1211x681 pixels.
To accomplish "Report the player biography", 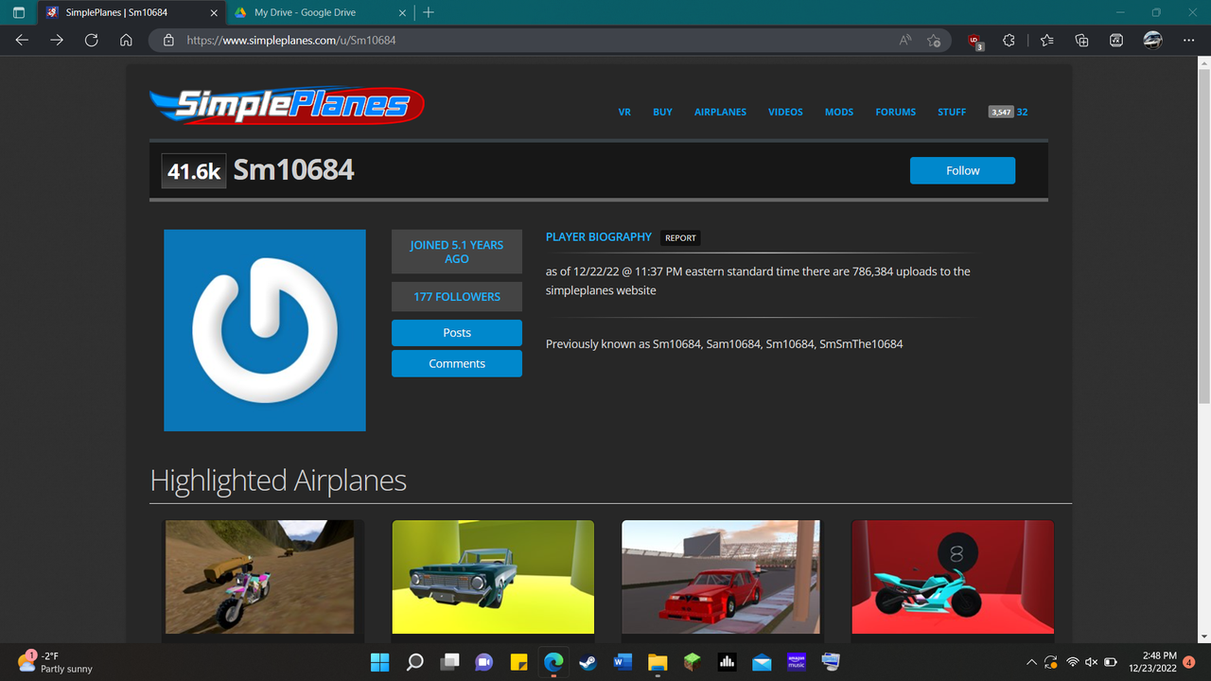I will pos(680,238).
